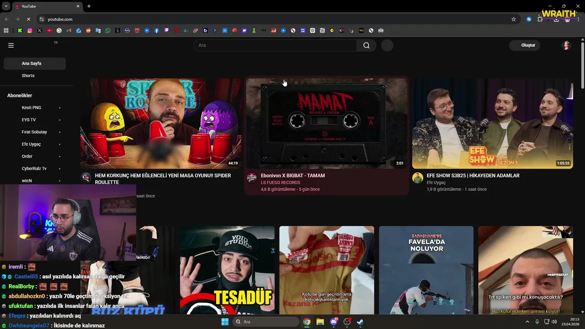Open the WhatsApp bookmark icon

click(108, 31)
